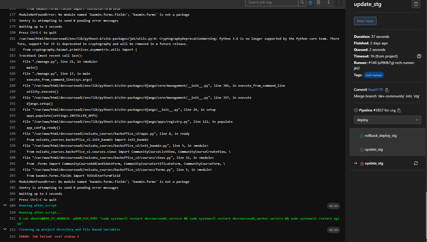Viewport: 427px width, 242px height.
Task: Open the deploy stage dropdown
Action: 387,120
